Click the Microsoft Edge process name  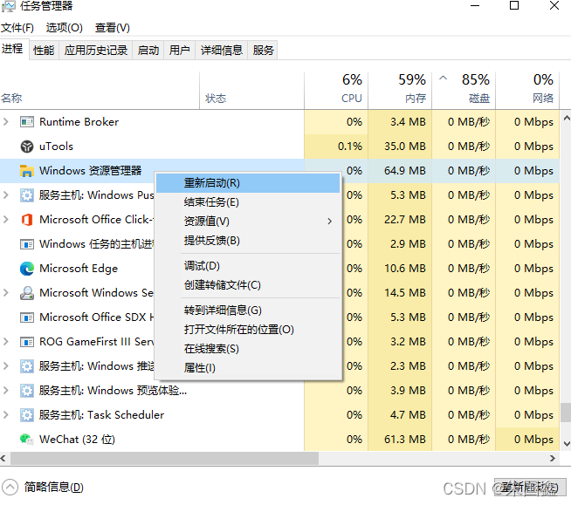(79, 269)
